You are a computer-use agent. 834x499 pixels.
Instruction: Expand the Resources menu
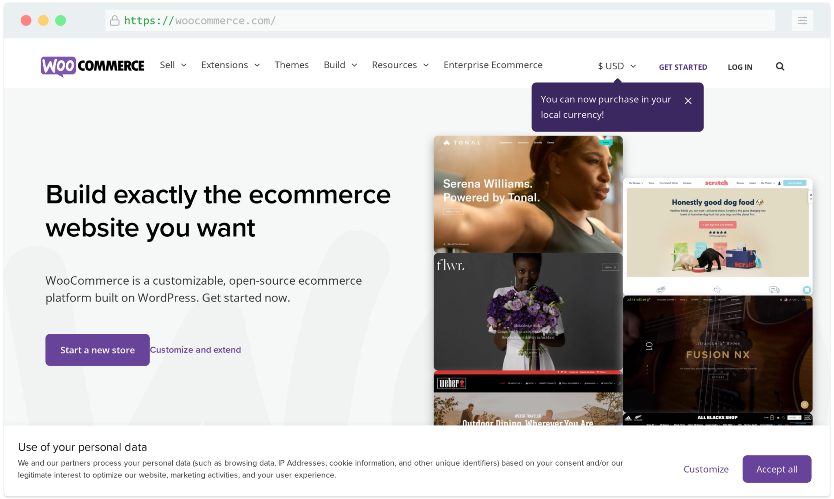coord(400,65)
